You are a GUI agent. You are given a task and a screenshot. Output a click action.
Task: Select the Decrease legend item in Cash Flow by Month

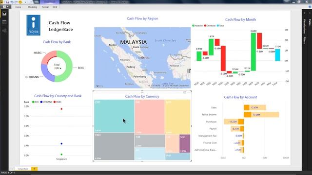pyautogui.click(x=210, y=26)
